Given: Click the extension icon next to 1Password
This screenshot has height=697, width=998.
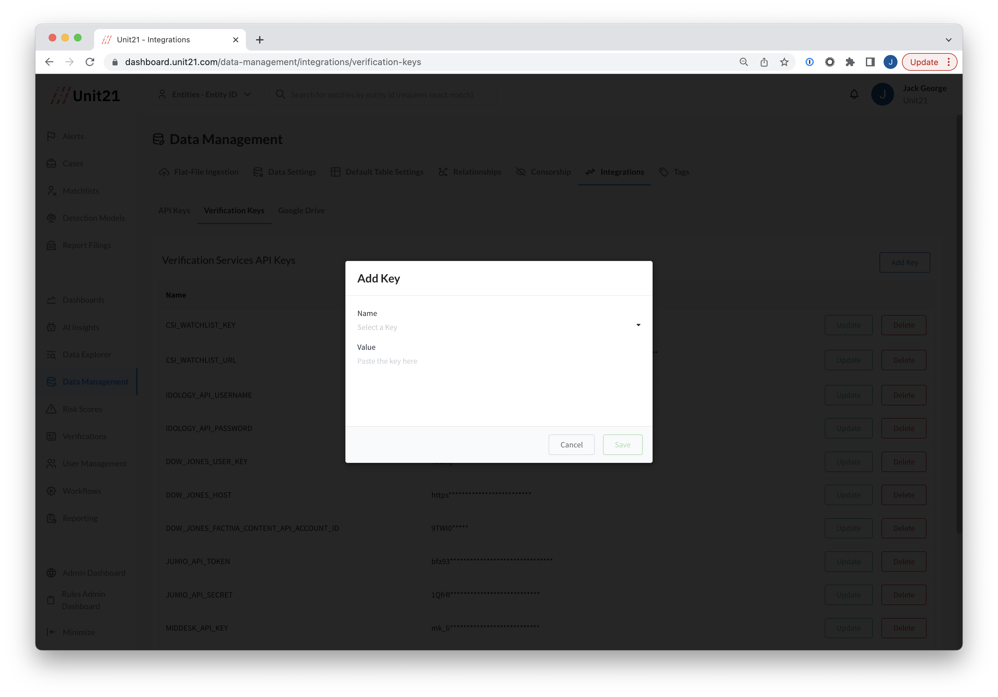Looking at the screenshot, I should pos(830,62).
